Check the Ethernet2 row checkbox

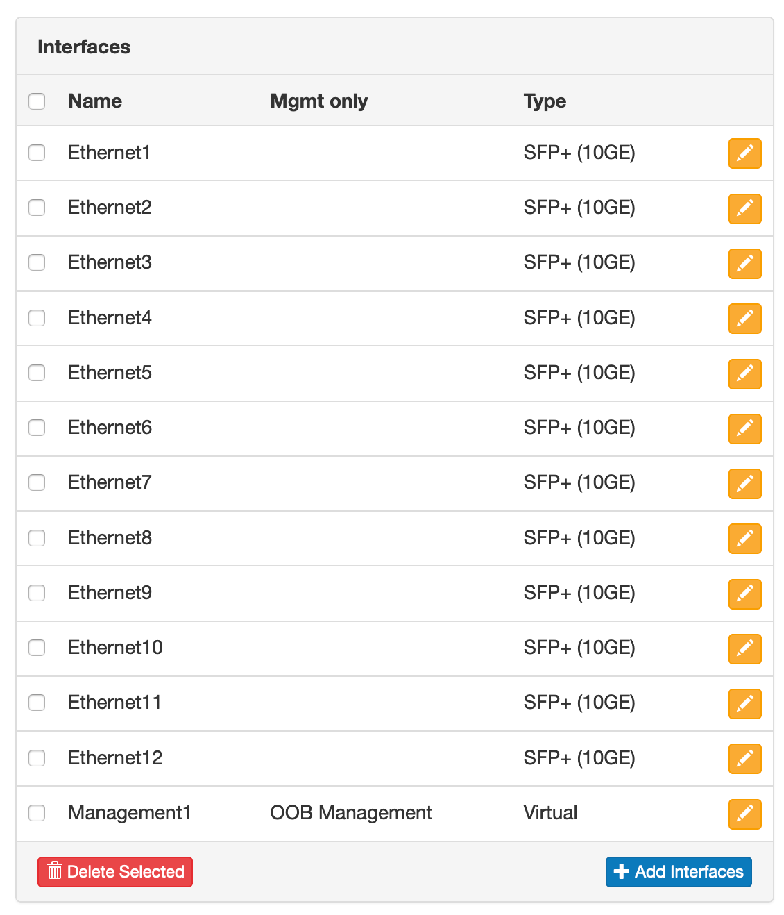tap(37, 208)
